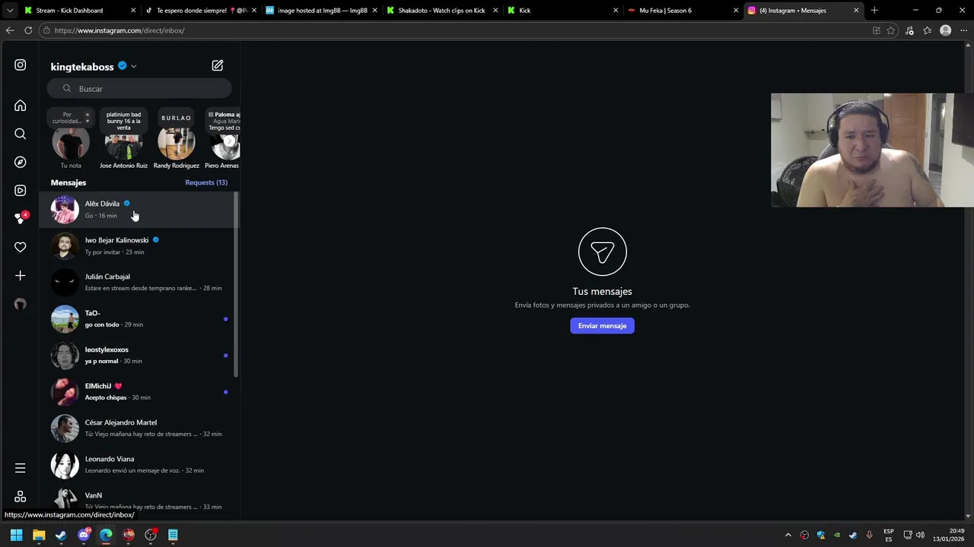Open Randy Rodriguez note
The image size is (974, 547).
coord(176,144)
